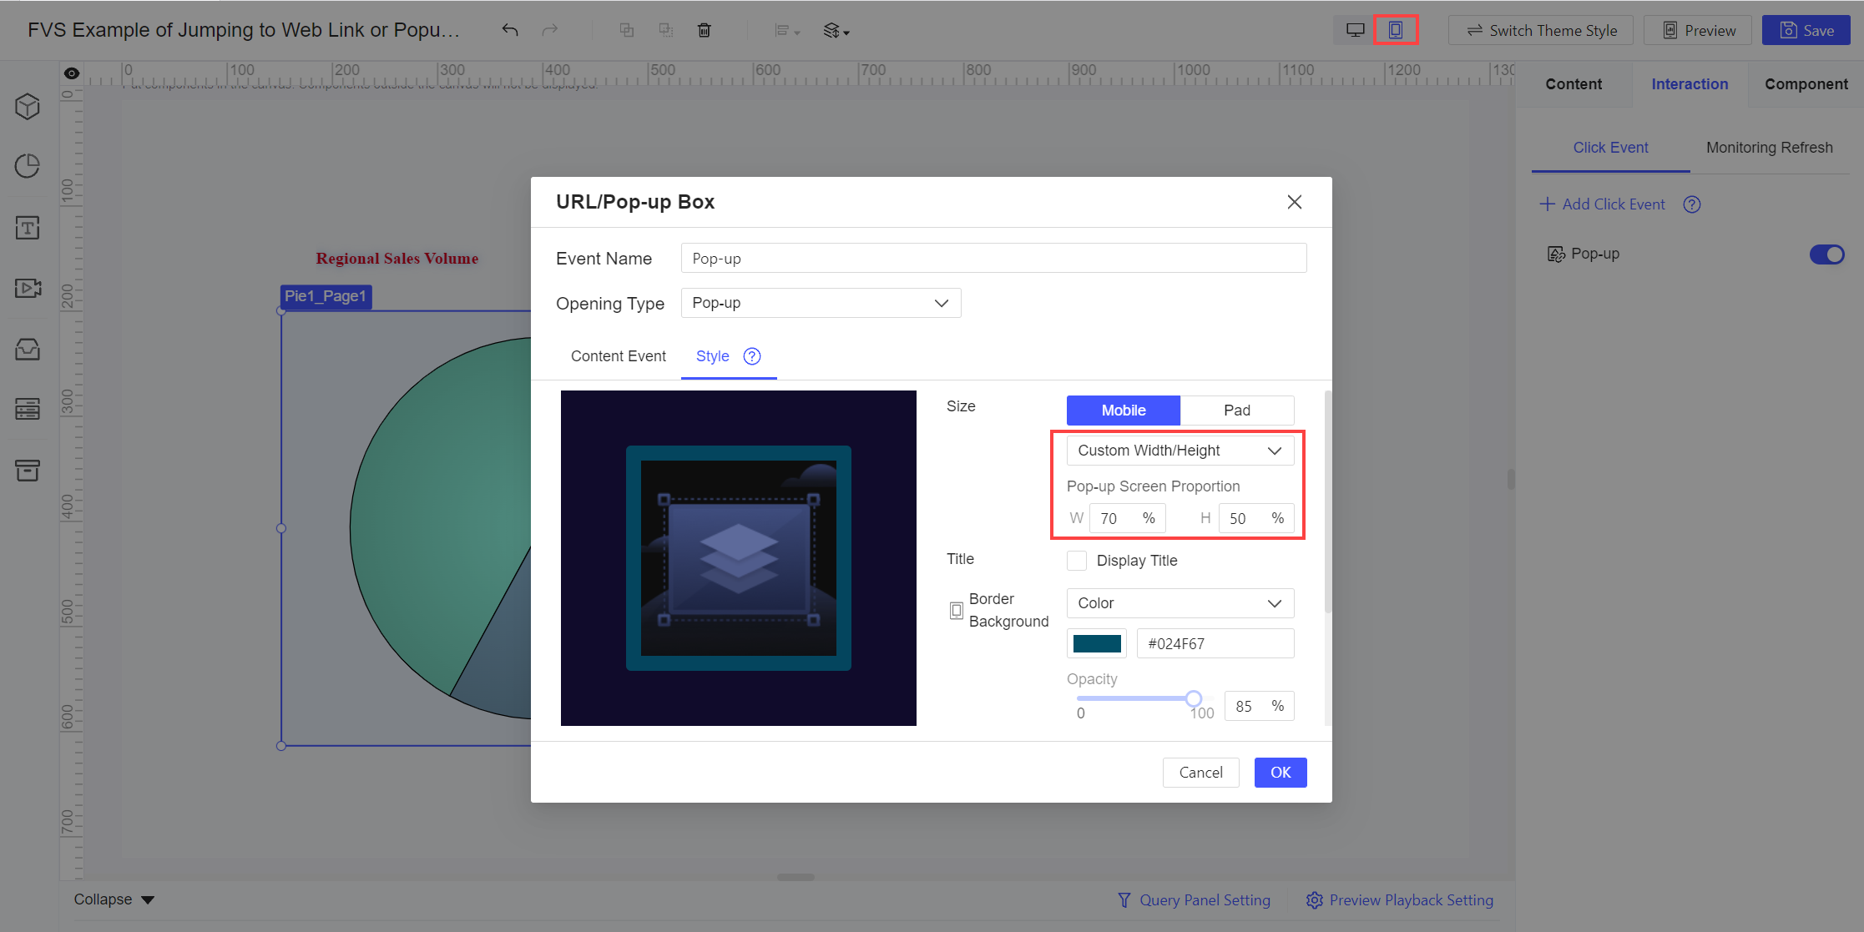The width and height of the screenshot is (1864, 932).
Task: Click the Save button
Action: click(1806, 30)
